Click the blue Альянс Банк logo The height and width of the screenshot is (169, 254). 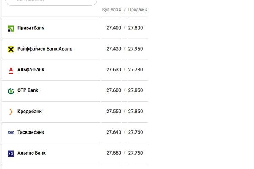tap(11, 154)
